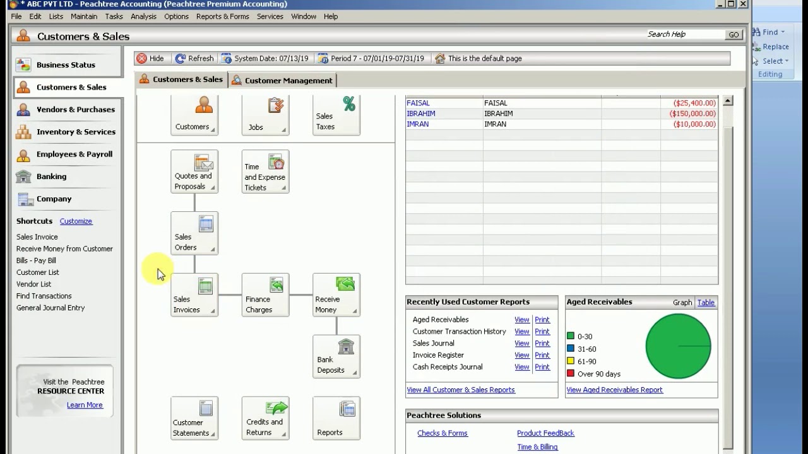Click the default page home button
Image resolution: width=808 pixels, height=454 pixels.
[x=478, y=59]
